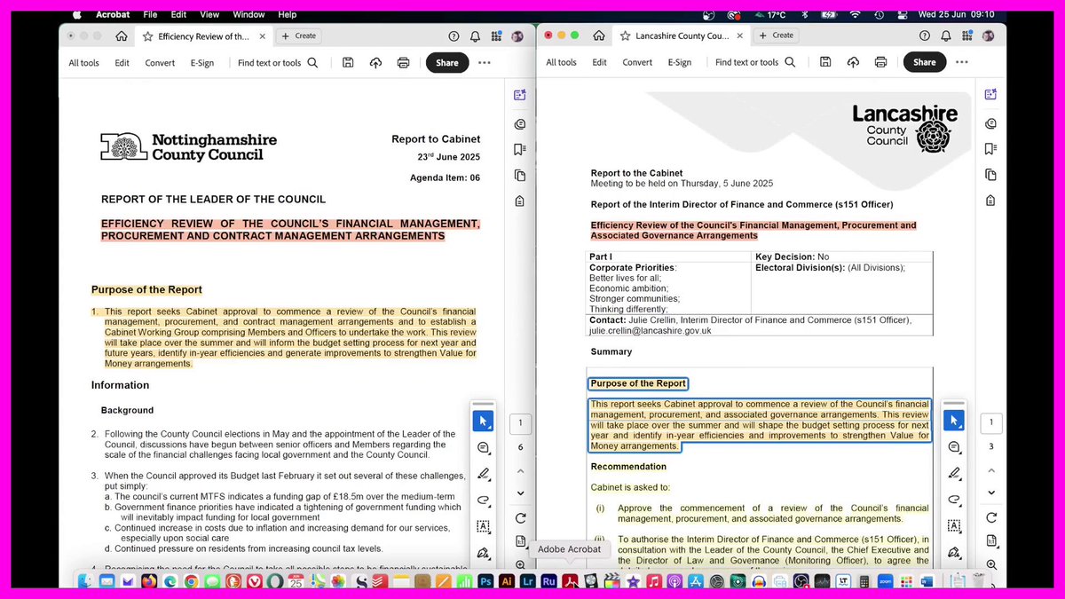
Task: Choose highlighter pen in left quick toolbar
Action: coord(484,473)
